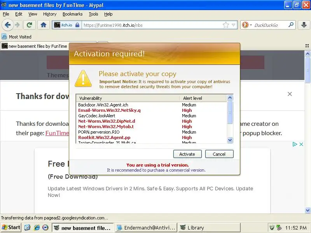Open the Help menu

[x=108, y=14]
